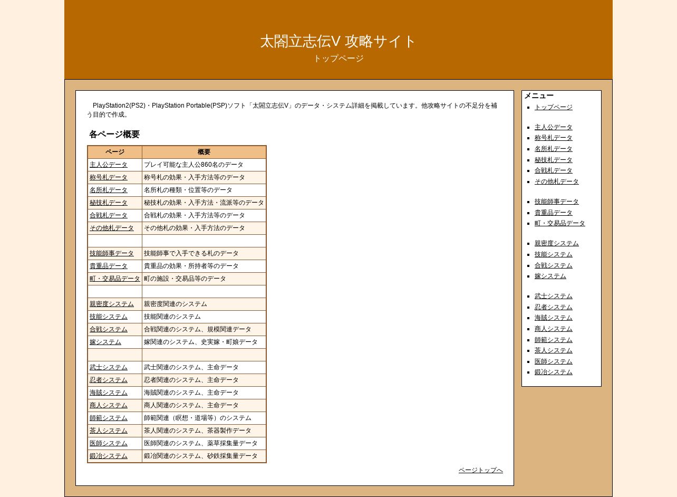
Task: Open 師範システム in the sidebar menu
Action: (553, 340)
